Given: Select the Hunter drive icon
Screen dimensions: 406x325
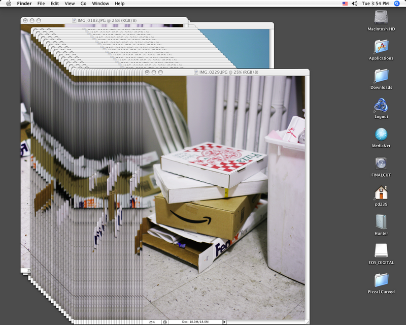Looking at the screenshot, I should tap(381, 221).
